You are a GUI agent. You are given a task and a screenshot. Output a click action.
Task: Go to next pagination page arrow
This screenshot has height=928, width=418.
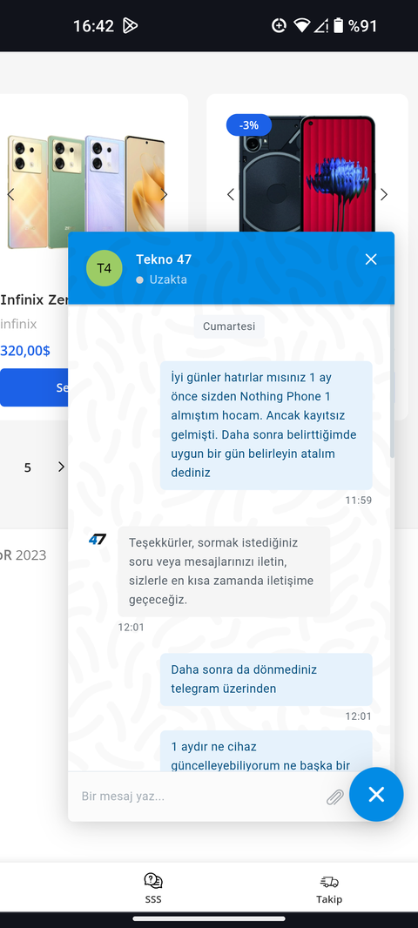pos(61,467)
